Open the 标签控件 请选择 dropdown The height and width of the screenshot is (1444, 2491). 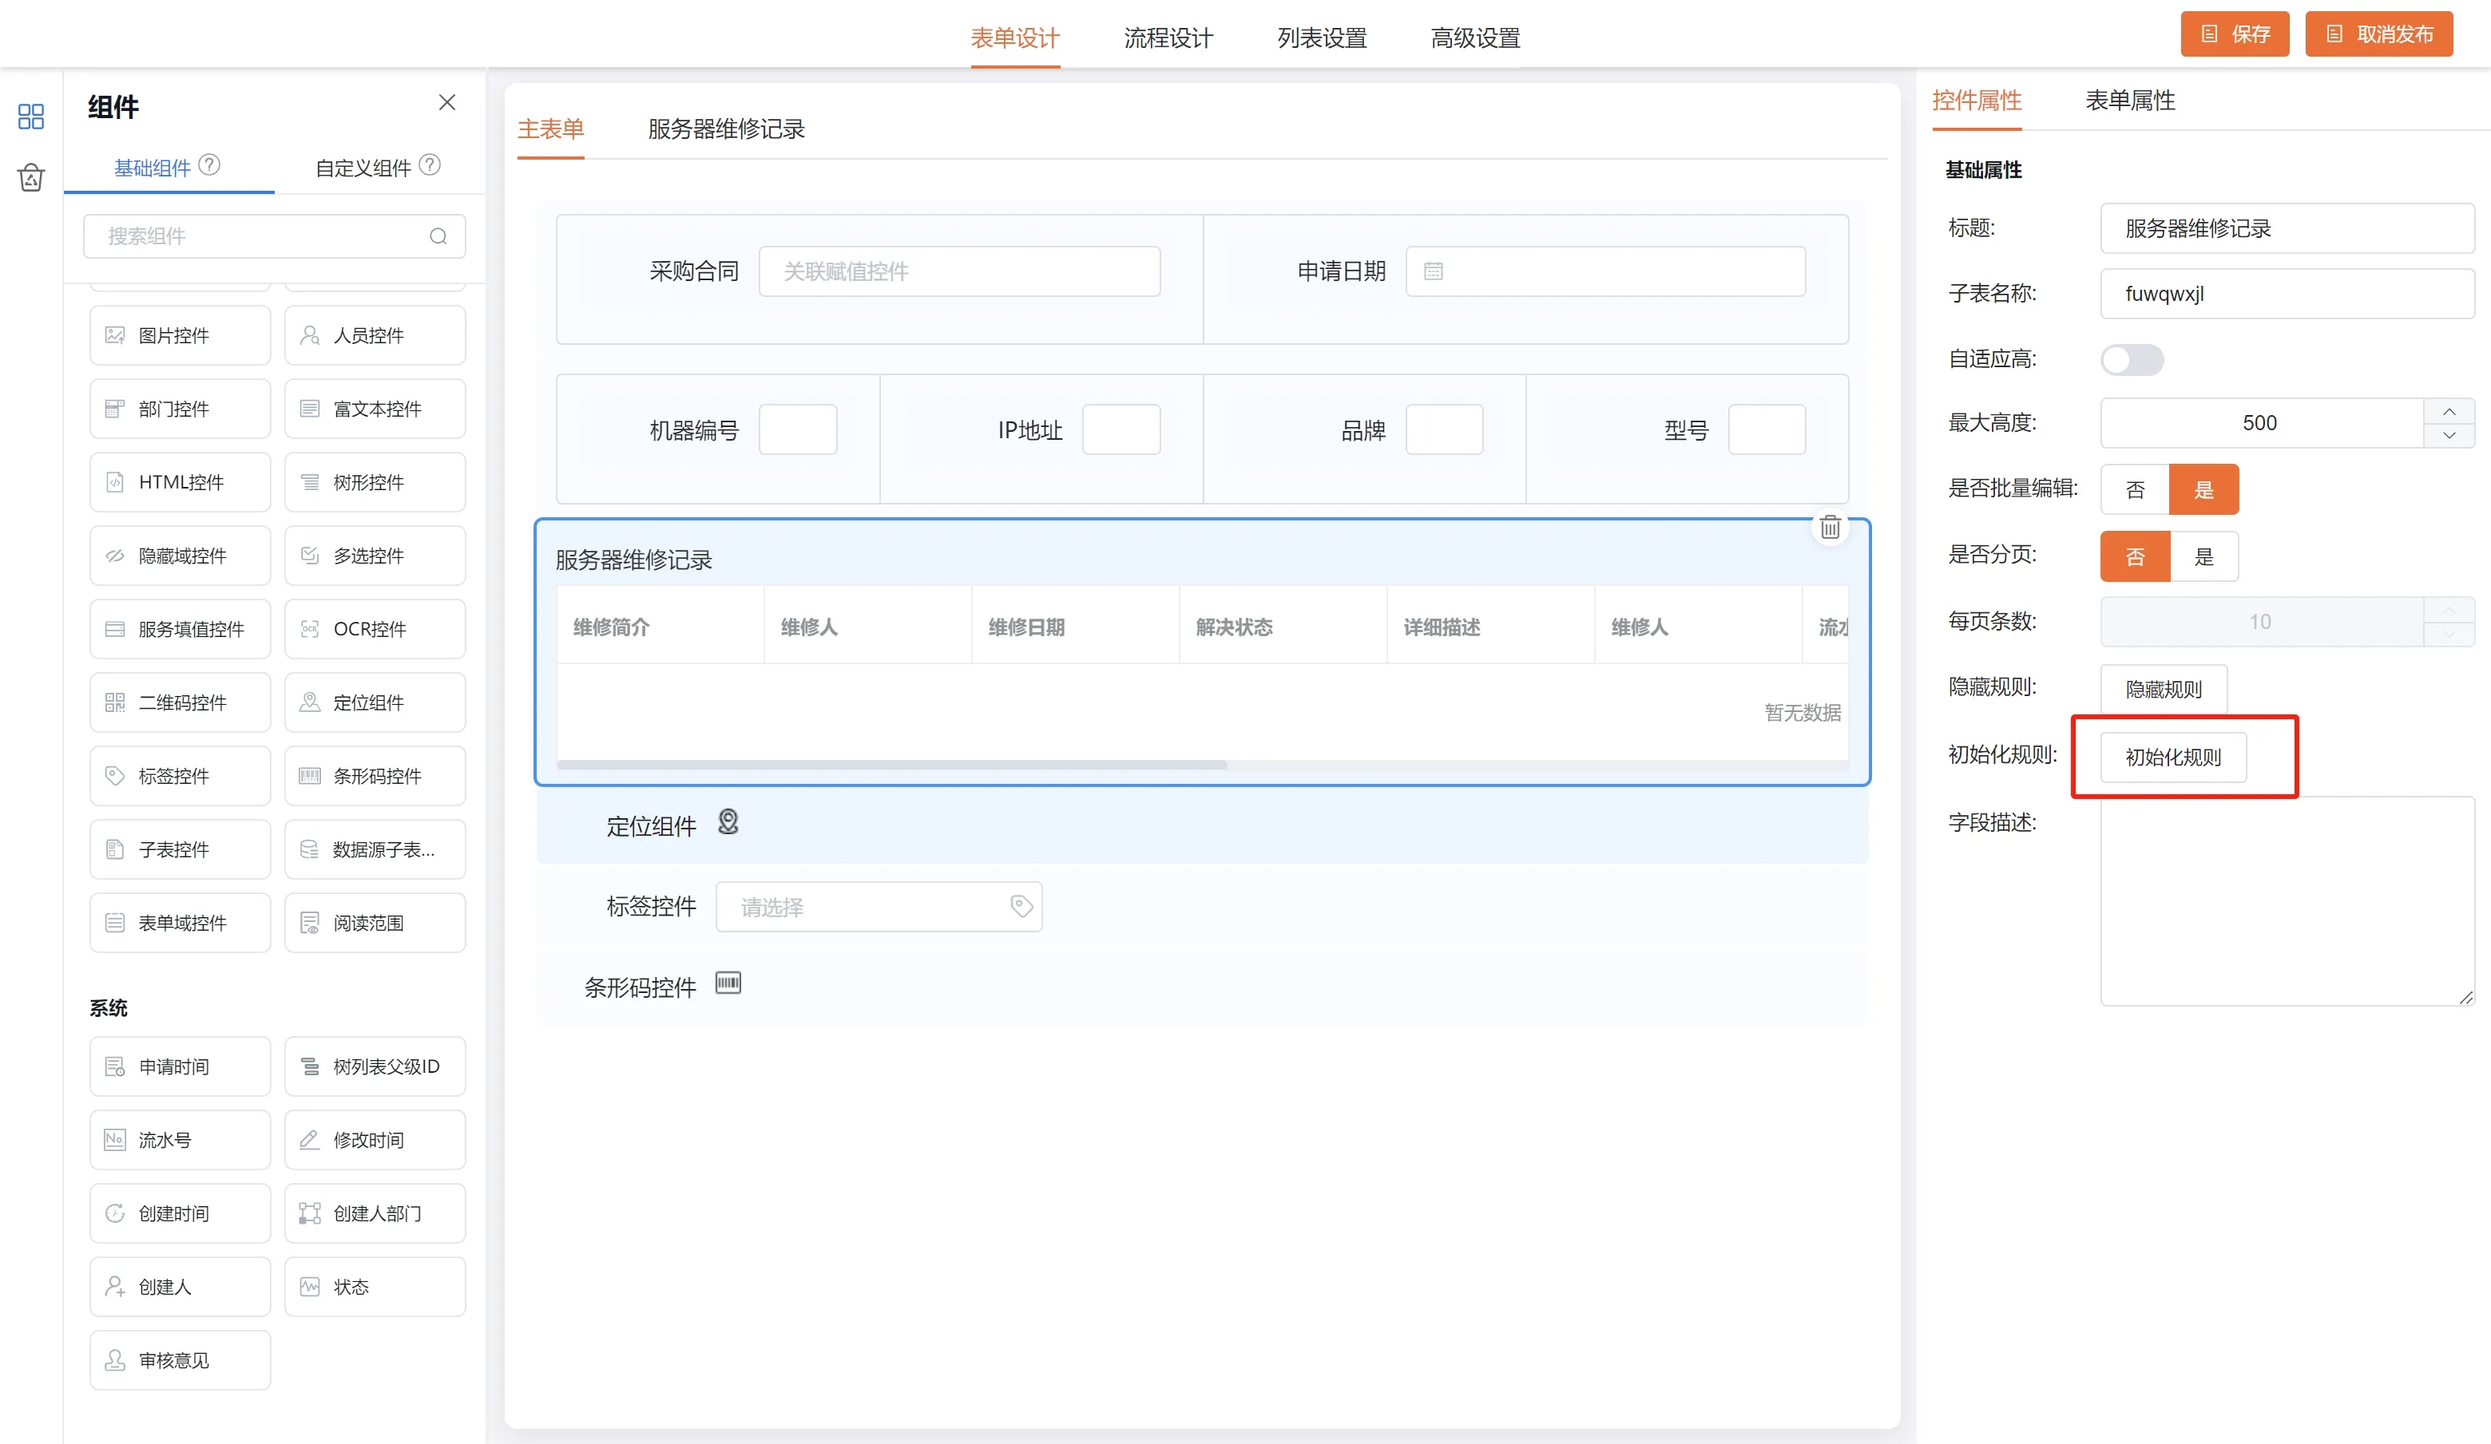[860, 907]
